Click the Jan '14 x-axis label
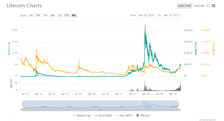Viewport: 224px width, 121px height. (39, 94)
